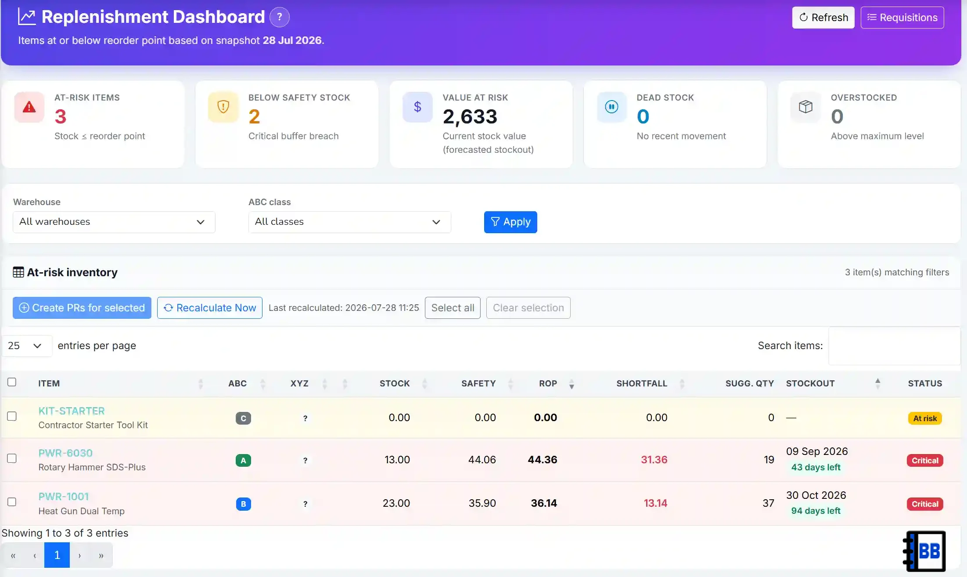
Task: Click the table icon beside At-risk inventory
Action: click(x=18, y=272)
